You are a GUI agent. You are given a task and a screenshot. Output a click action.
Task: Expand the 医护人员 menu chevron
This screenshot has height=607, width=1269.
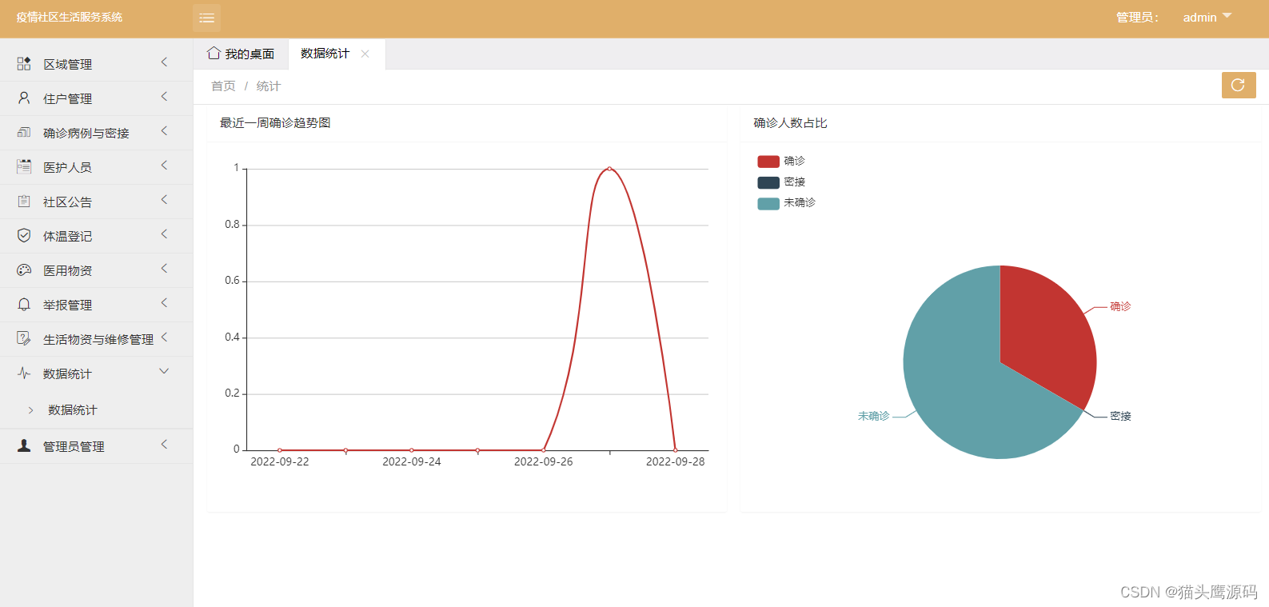(x=164, y=165)
